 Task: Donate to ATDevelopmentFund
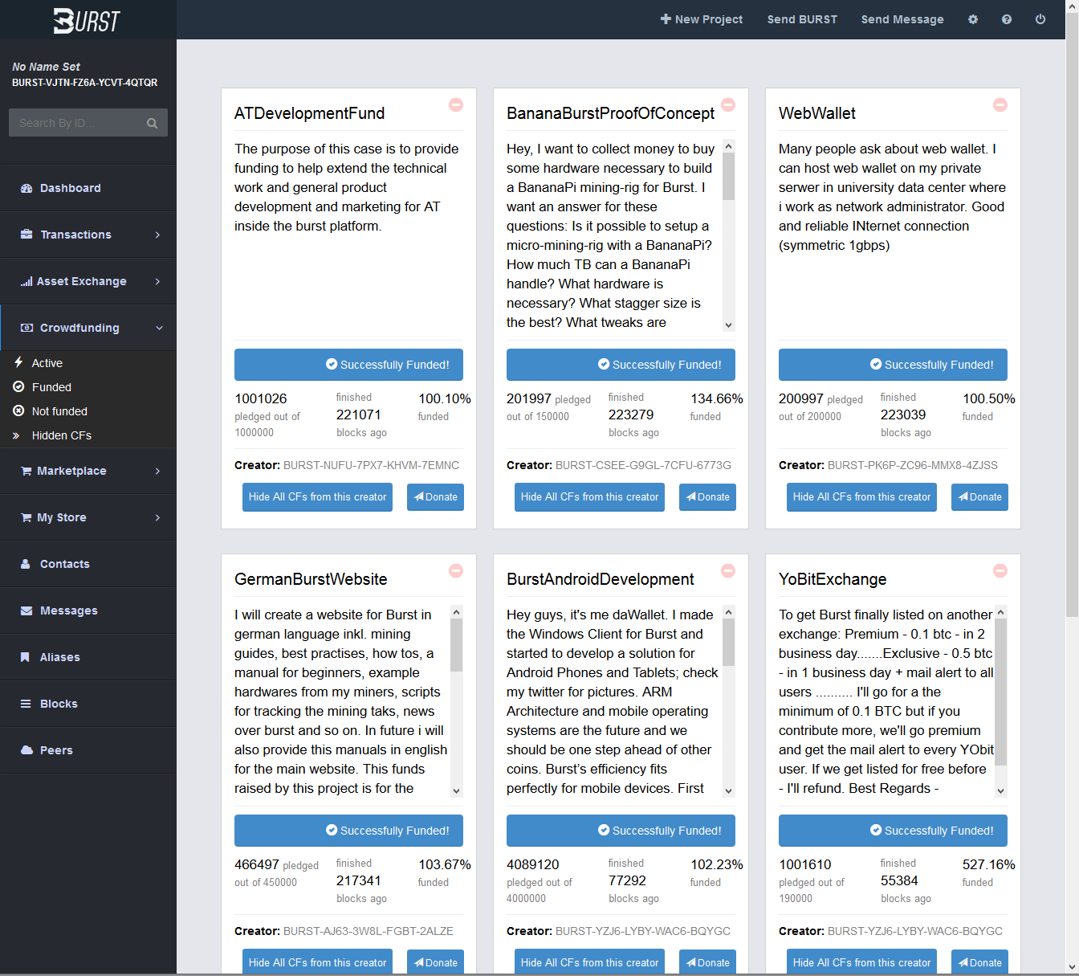click(436, 497)
